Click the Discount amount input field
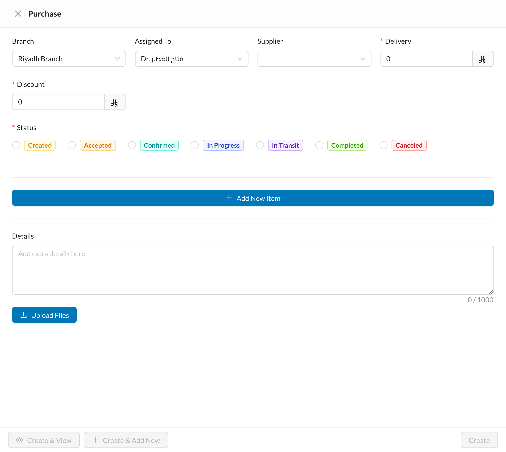The image size is (506, 452). pyautogui.click(x=58, y=102)
